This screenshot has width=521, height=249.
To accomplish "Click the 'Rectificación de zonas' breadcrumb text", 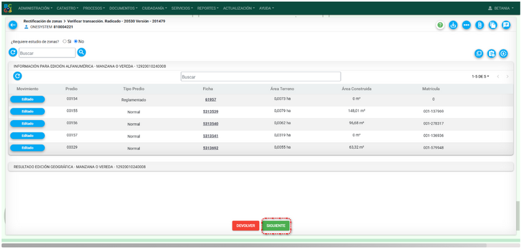I will 42,21.
